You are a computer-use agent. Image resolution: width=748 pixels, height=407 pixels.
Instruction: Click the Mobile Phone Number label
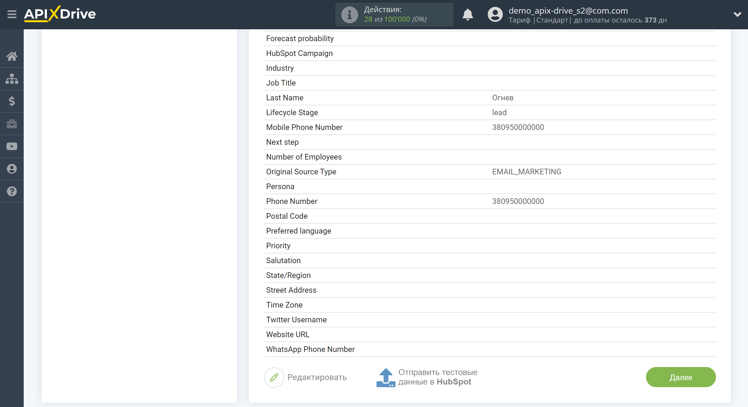coord(304,127)
